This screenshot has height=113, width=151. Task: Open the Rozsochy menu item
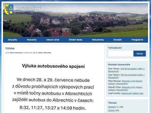tap(32, 40)
